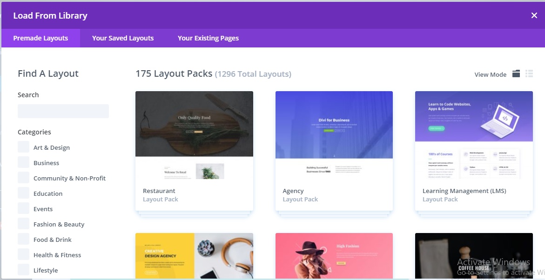Open the Your Saved Layouts tab
545x280 pixels.
click(x=123, y=38)
